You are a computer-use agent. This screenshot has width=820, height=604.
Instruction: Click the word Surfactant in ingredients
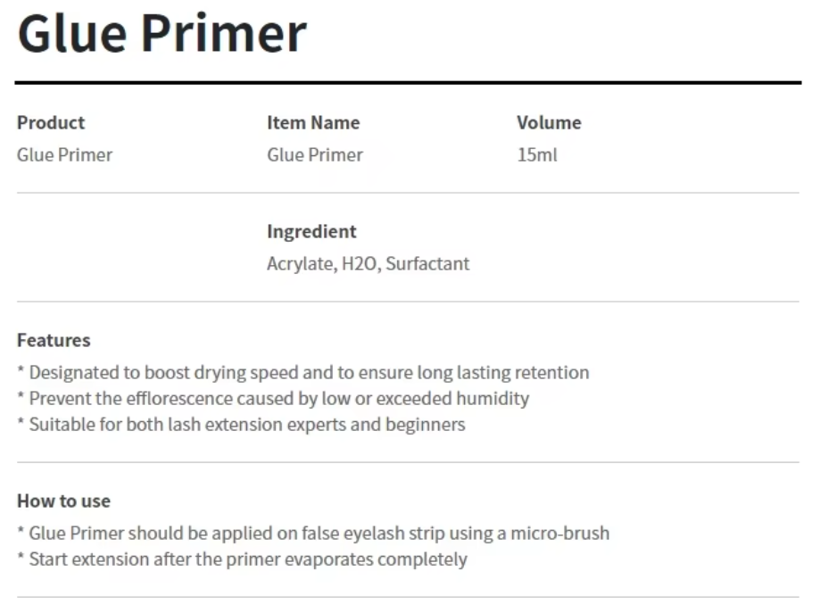(427, 263)
